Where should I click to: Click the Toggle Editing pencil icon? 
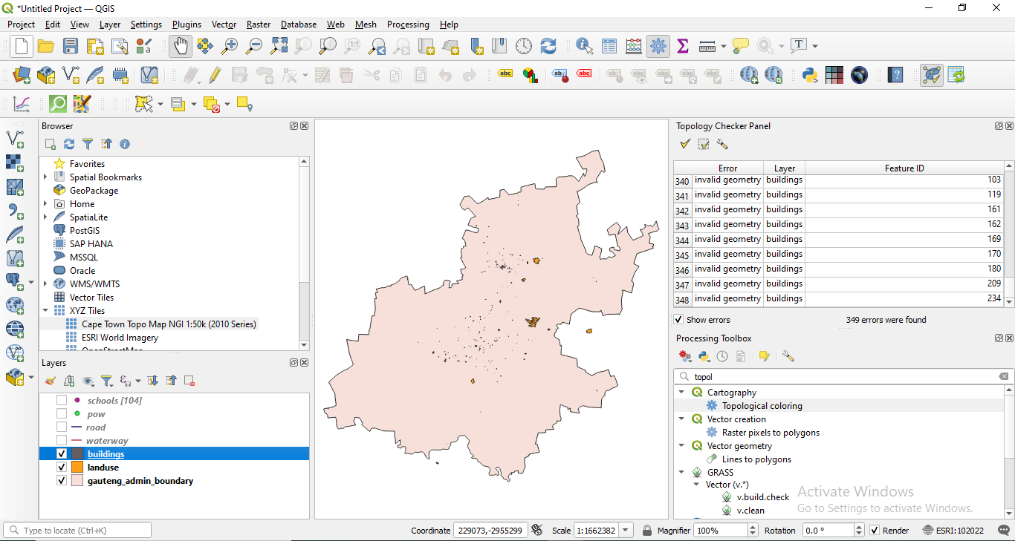click(x=215, y=75)
